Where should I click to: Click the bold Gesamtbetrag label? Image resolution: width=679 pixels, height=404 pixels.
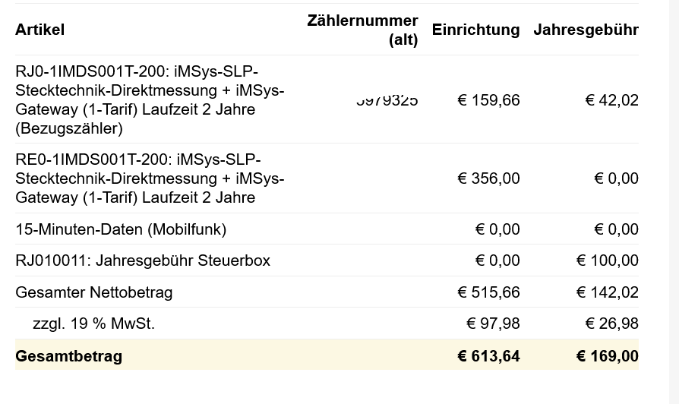68,356
